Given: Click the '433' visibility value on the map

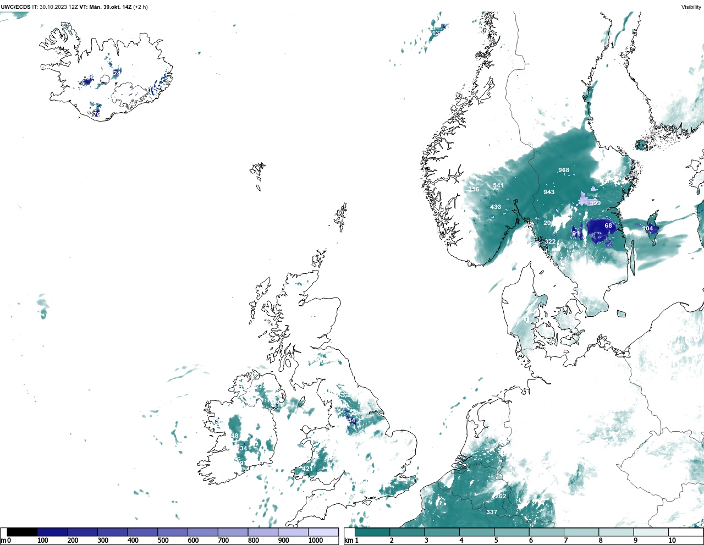Looking at the screenshot, I should click(x=496, y=207).
